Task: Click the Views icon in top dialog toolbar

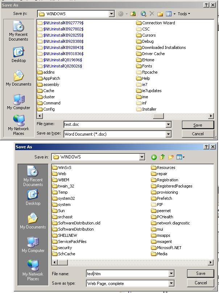Action: 169,14
